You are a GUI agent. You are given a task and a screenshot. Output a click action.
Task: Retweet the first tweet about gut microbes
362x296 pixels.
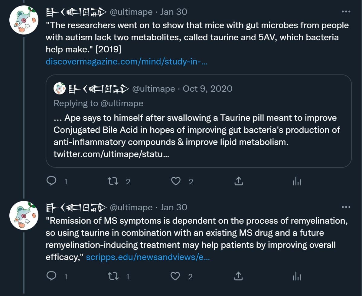tap(113, 181)
